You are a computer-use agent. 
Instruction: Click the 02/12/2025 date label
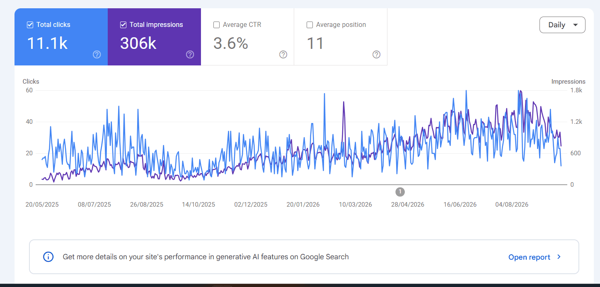tap(251, 205)
